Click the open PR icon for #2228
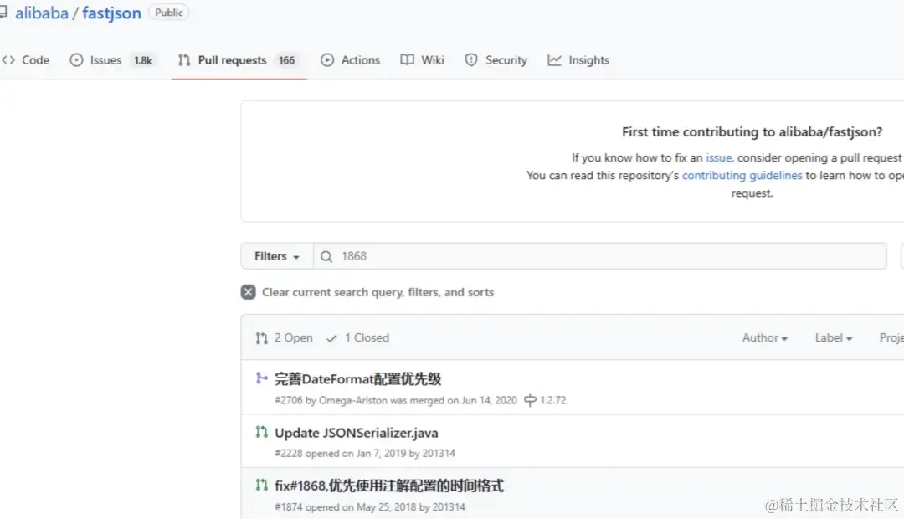The height and width of the screenshot is (519, 904). [x=262, y=432]
